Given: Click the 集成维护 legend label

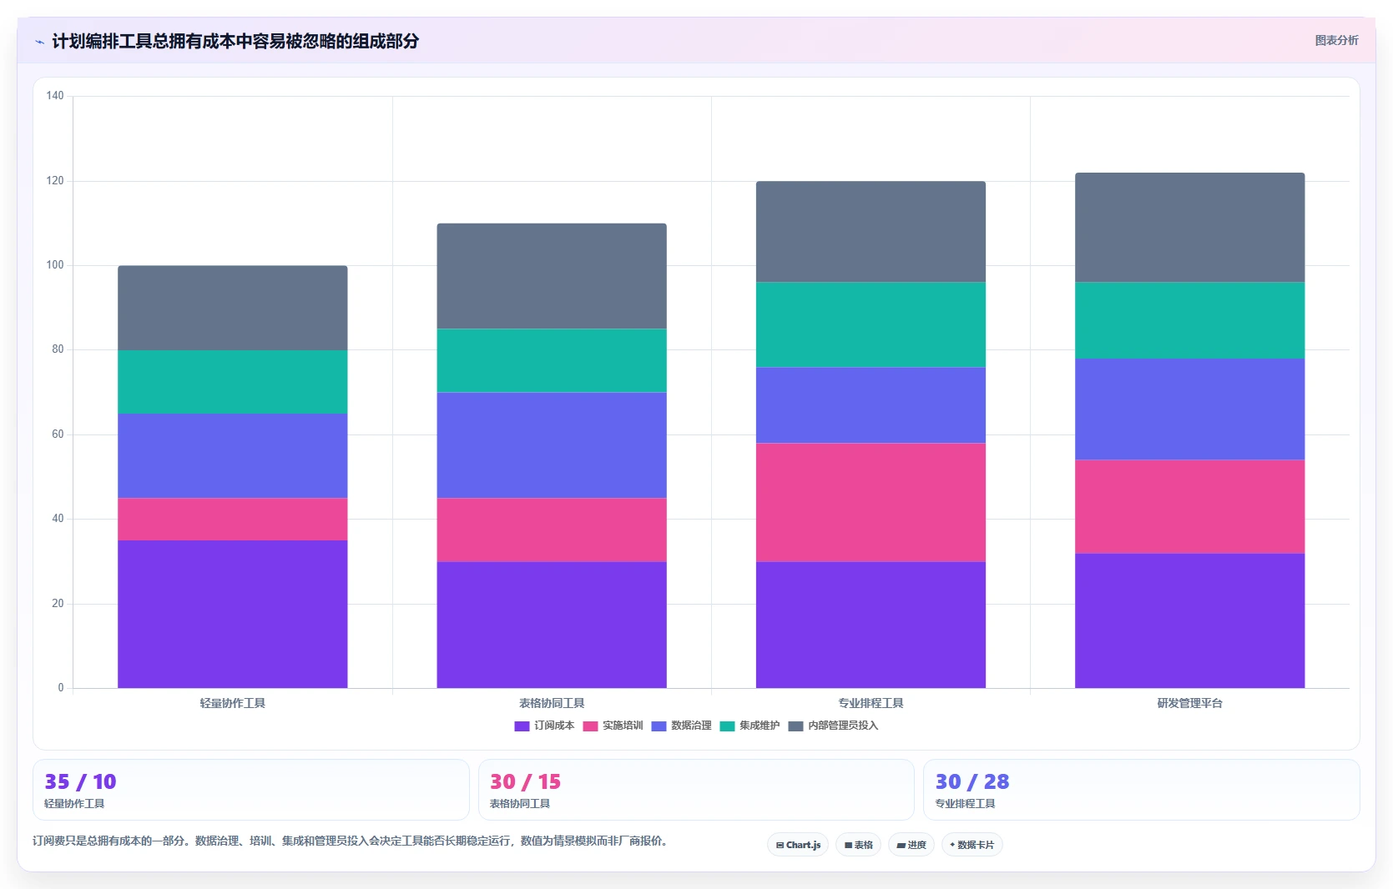Looking at the screenshot, I should point(760,726).
